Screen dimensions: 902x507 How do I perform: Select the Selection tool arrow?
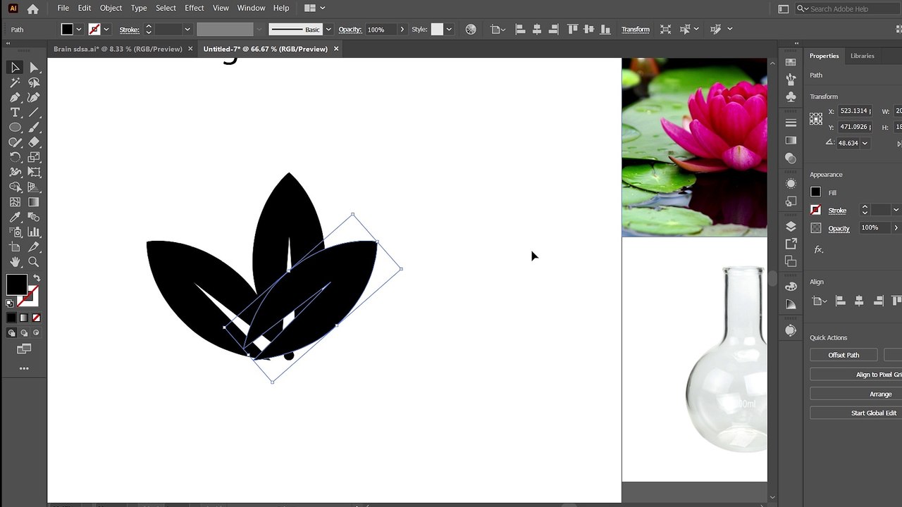click(x=15, y=68)
